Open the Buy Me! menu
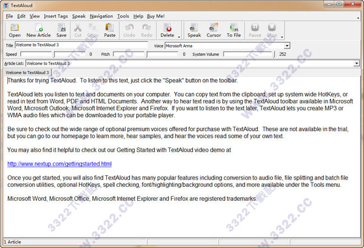Viewport: 364px width, 248px height. tap(155, 16)
